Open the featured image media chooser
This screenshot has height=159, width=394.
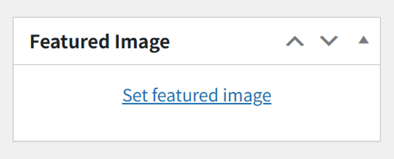[197, 96]
